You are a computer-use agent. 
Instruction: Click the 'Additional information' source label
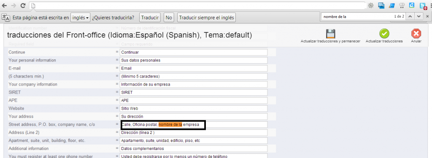click(29, 149)
